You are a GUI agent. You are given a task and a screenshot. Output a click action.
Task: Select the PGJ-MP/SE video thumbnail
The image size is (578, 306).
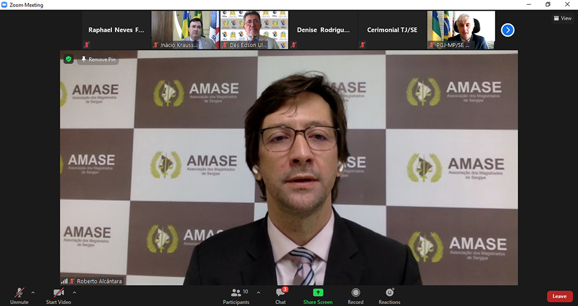[x=461, y=29]
